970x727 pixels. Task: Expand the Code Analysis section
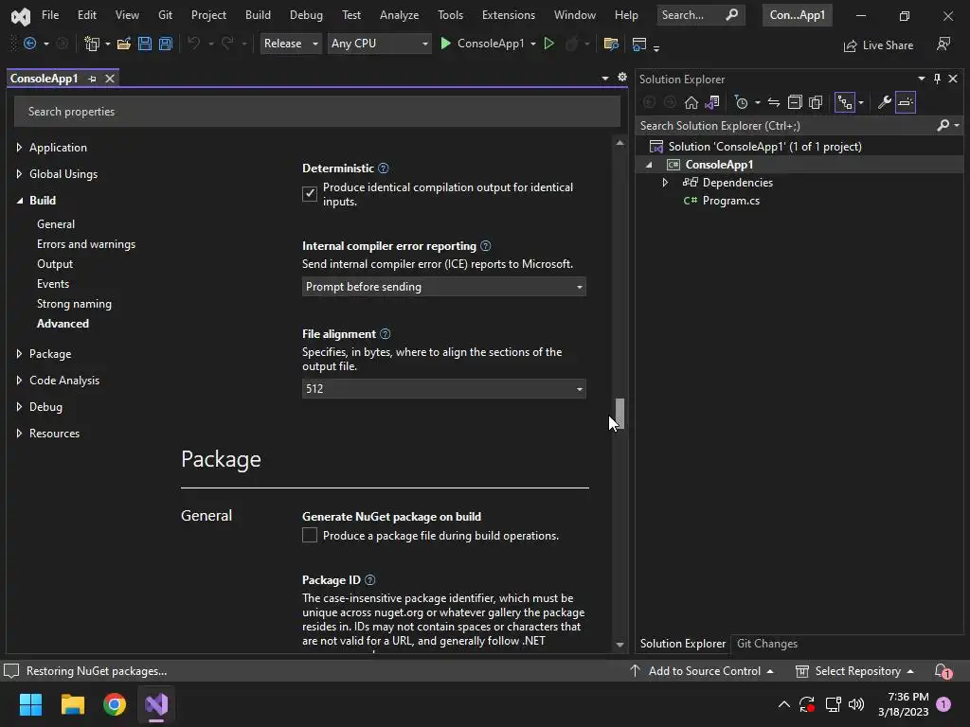coord(19,381)
